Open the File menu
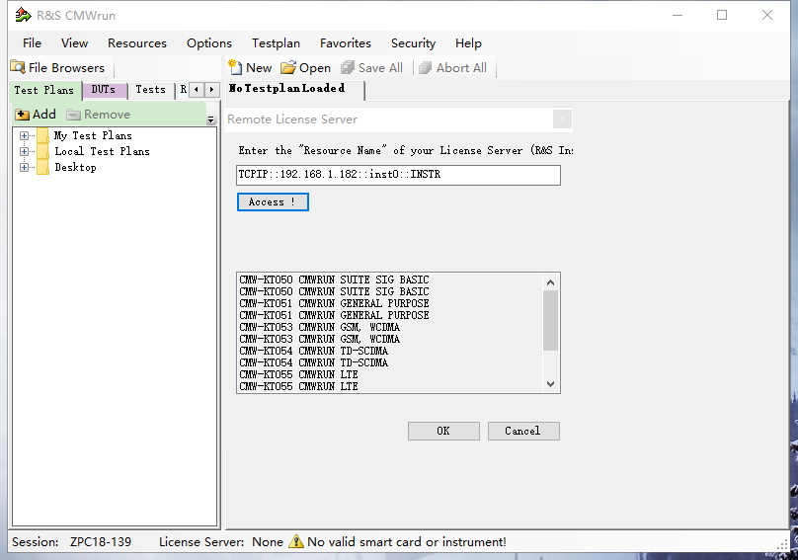798x560 pixels. 32,43
